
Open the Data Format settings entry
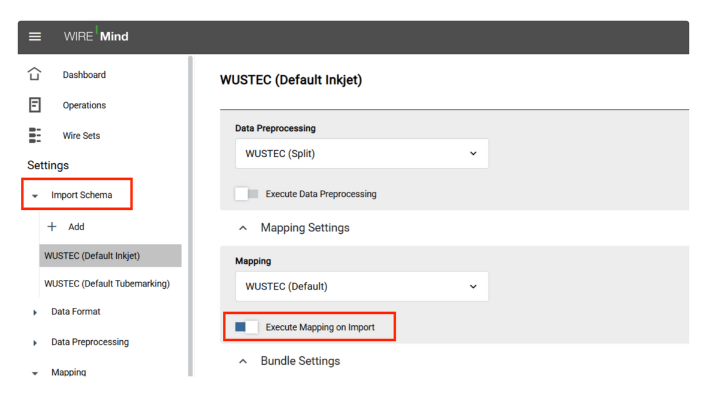(75, 312)
